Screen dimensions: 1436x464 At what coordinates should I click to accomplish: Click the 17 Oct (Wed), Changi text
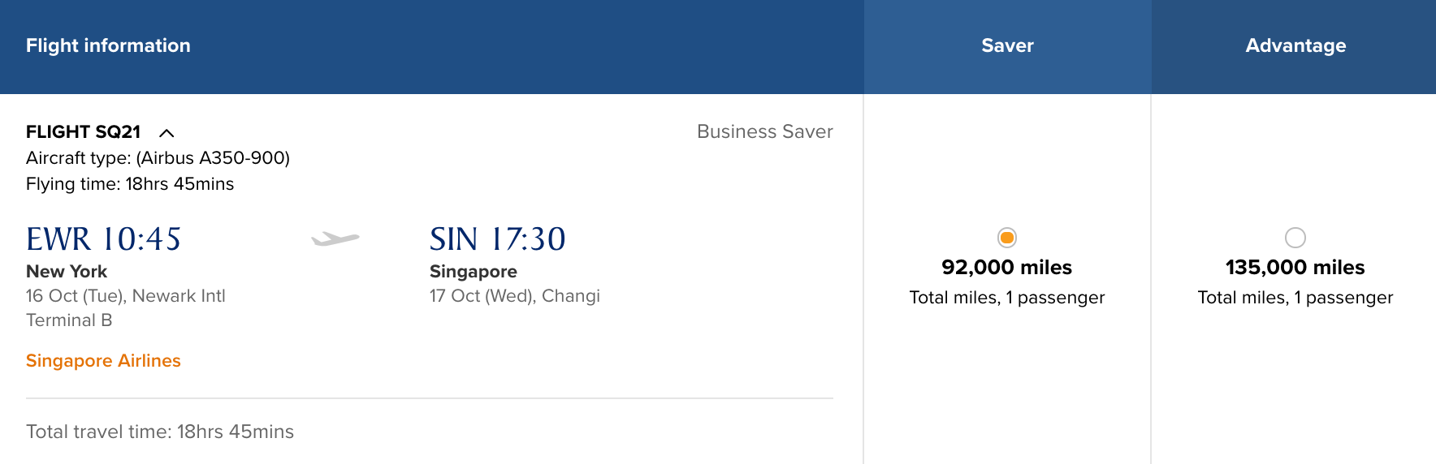click(514, 296)
